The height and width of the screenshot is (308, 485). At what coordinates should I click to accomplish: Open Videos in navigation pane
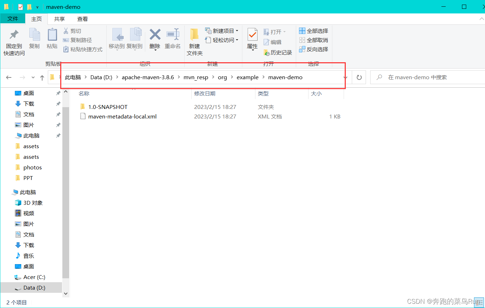(x=29, y=214)
